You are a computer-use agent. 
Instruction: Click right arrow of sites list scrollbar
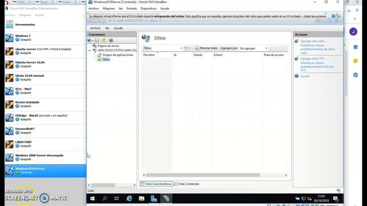coord(286,175)
